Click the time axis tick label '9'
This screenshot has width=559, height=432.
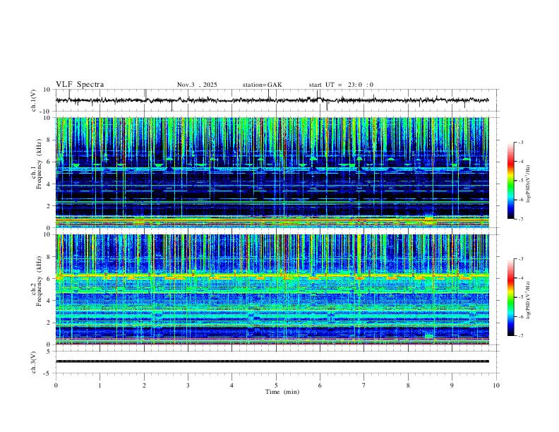(452, 385)
